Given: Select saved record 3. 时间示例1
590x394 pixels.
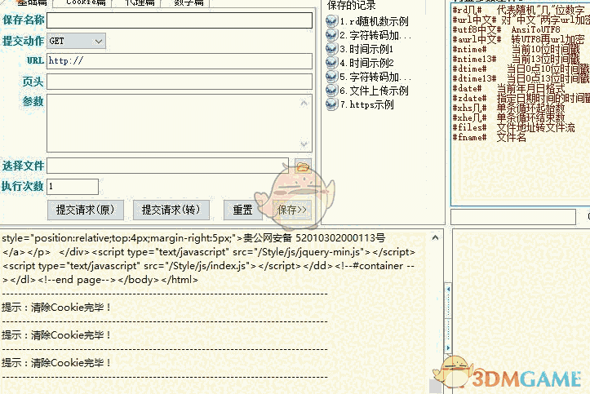Looking at the screenshot, I should click(x=366, y=49).
